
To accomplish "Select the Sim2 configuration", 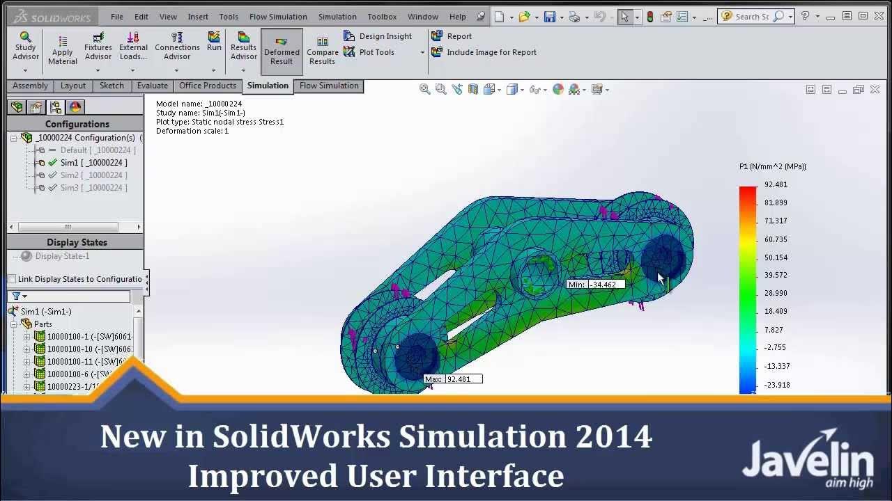I will pyautogui.click(x=93, y=175).
